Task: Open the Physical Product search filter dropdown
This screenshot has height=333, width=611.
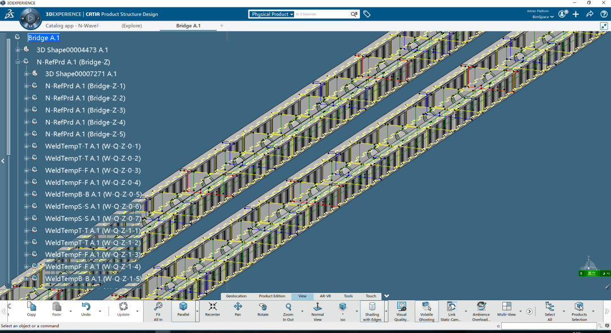Action: 272,14
